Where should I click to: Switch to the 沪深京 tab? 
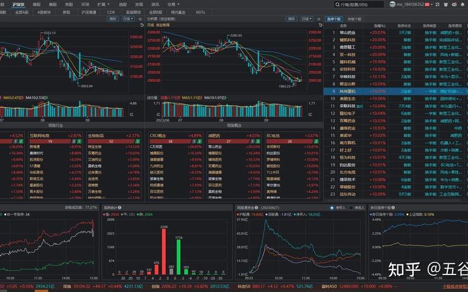[x=19, y=5]
